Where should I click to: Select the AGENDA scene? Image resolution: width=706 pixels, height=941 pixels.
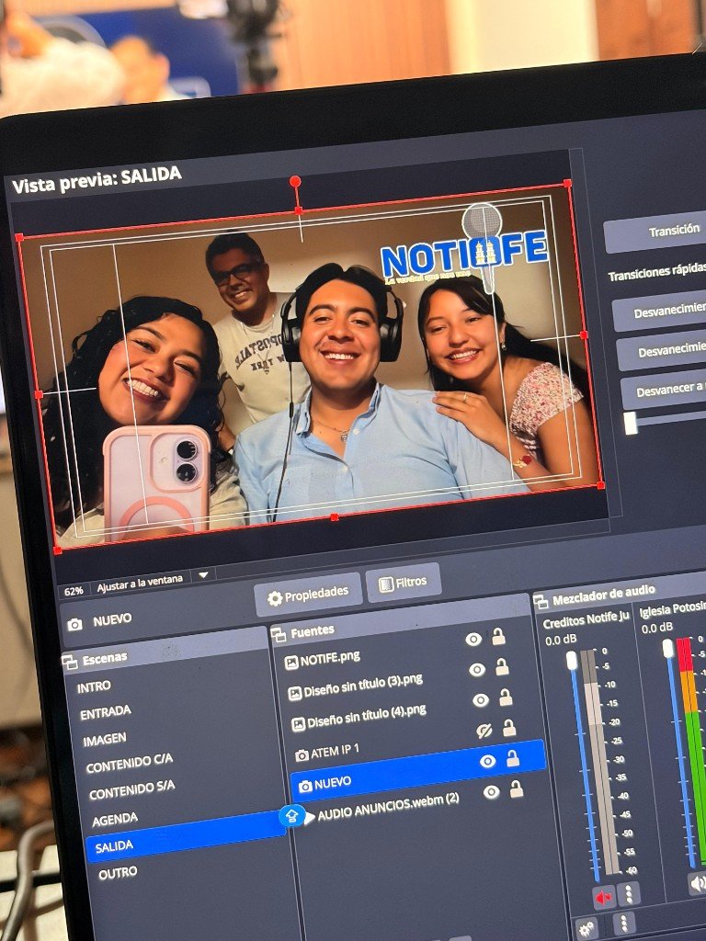[115, 819]
